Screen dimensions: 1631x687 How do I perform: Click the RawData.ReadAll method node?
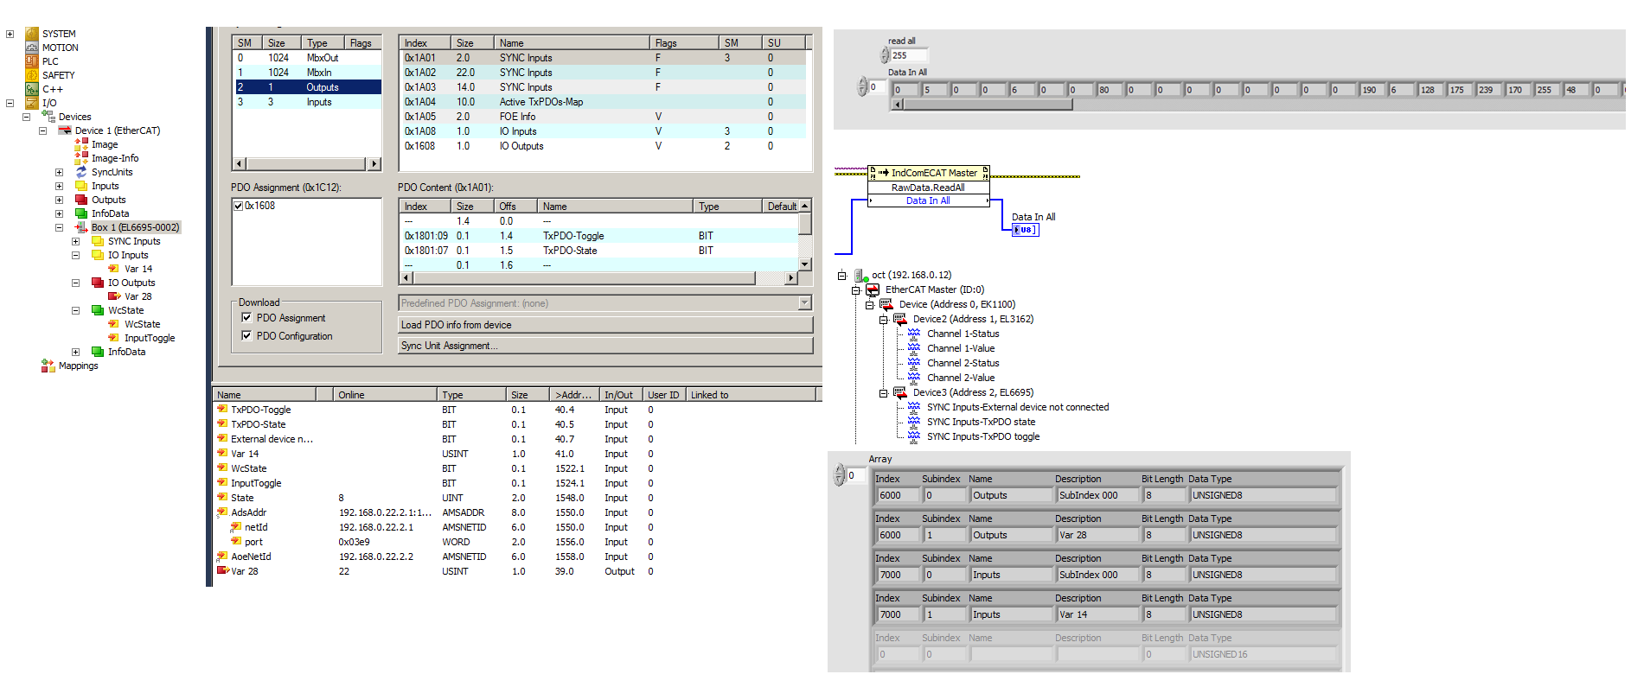pos(928,188)
